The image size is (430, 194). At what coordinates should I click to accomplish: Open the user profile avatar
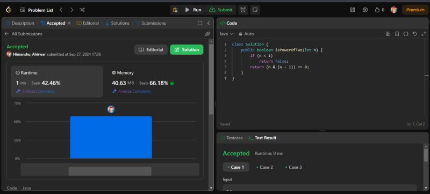pos(394,10)
